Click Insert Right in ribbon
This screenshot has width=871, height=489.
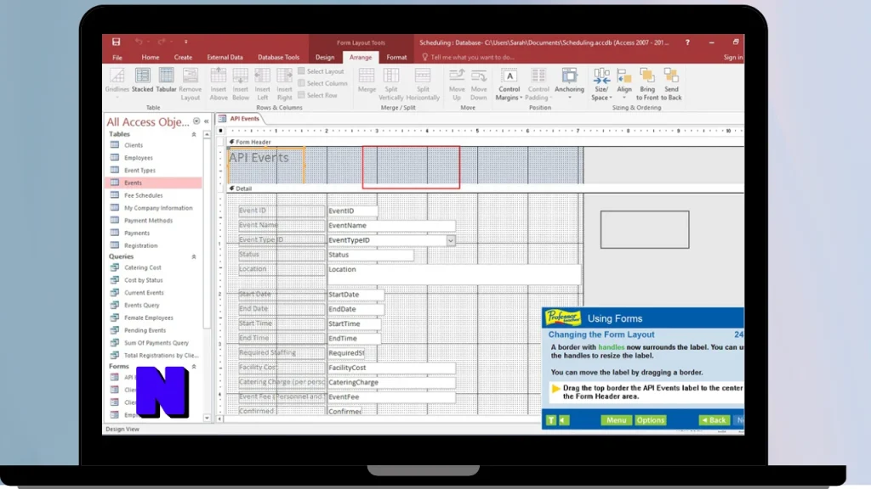click(x=284, y=84)
